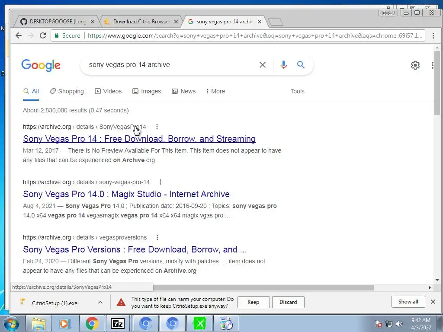Start voice search with the microphone icon
443x332 pixels.
pyautogui.click(x=284, y=65)
